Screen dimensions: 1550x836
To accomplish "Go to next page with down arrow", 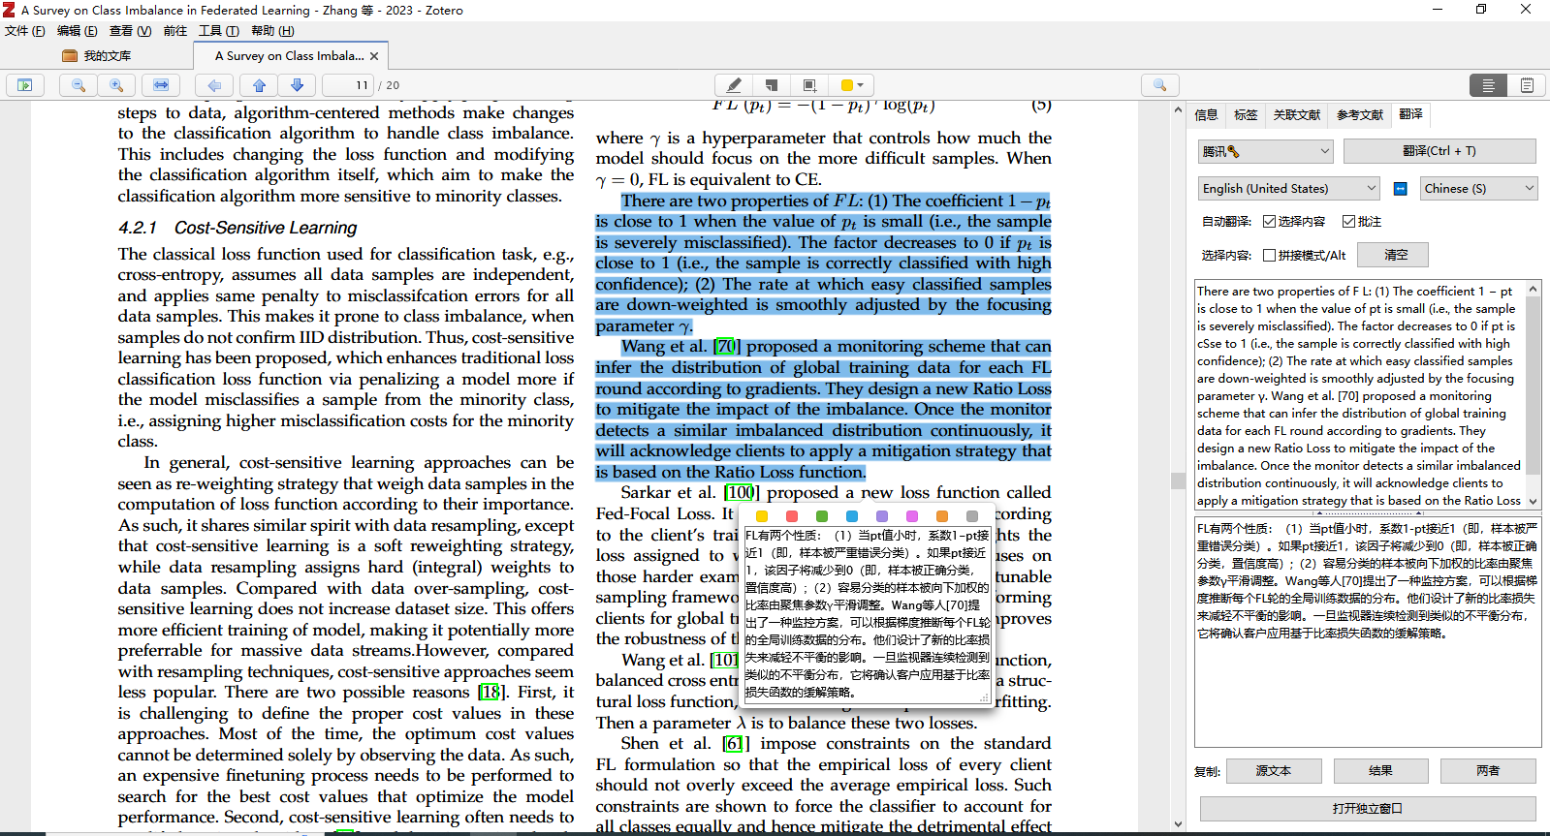I will (297, 85).
